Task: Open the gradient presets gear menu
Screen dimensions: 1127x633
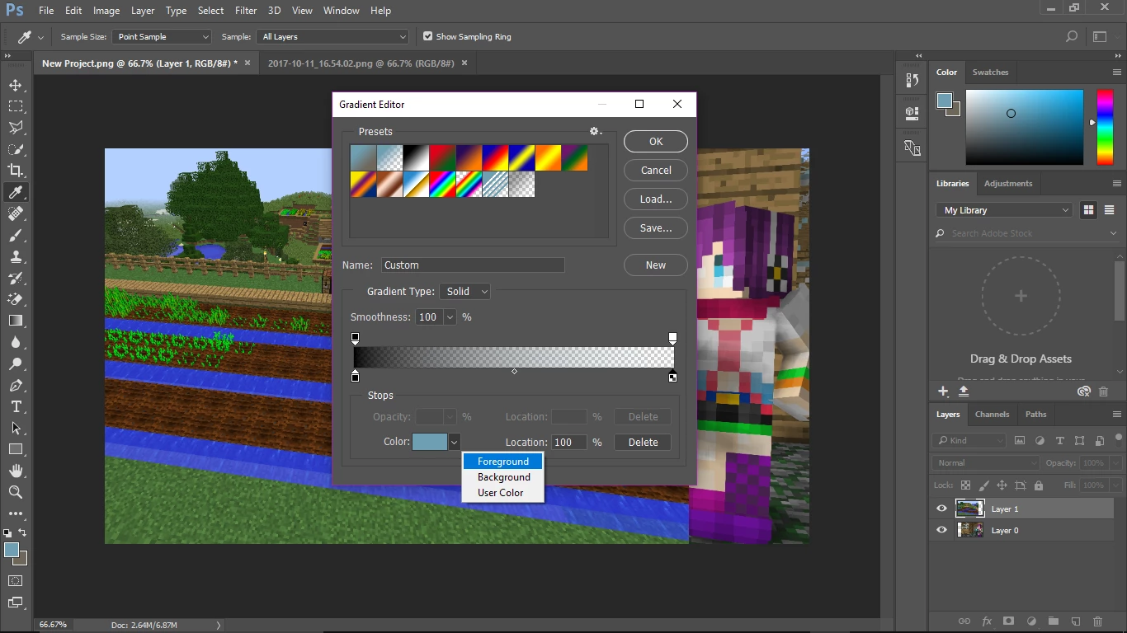Action: tap(595, 132)
